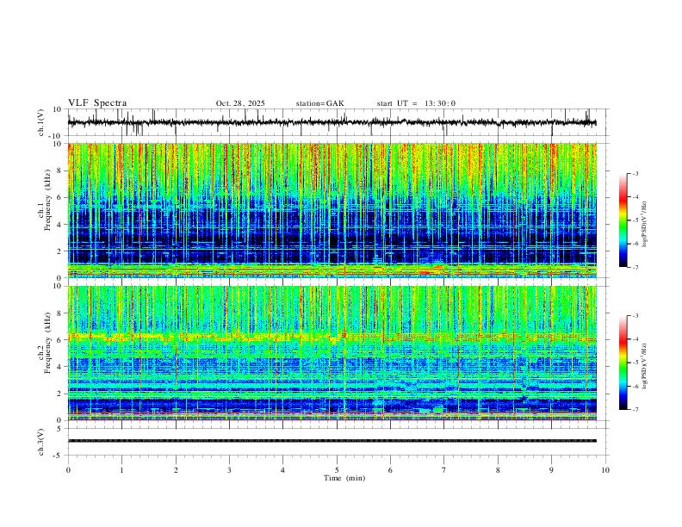Click the ch.1 colorbar gradient
Image resolution: width=682 pixels, height=527 pixels.
tap(623, 220)
